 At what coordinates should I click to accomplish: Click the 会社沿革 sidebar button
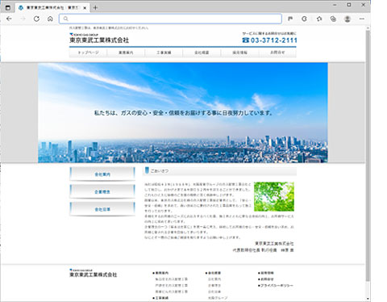[102, 209]
